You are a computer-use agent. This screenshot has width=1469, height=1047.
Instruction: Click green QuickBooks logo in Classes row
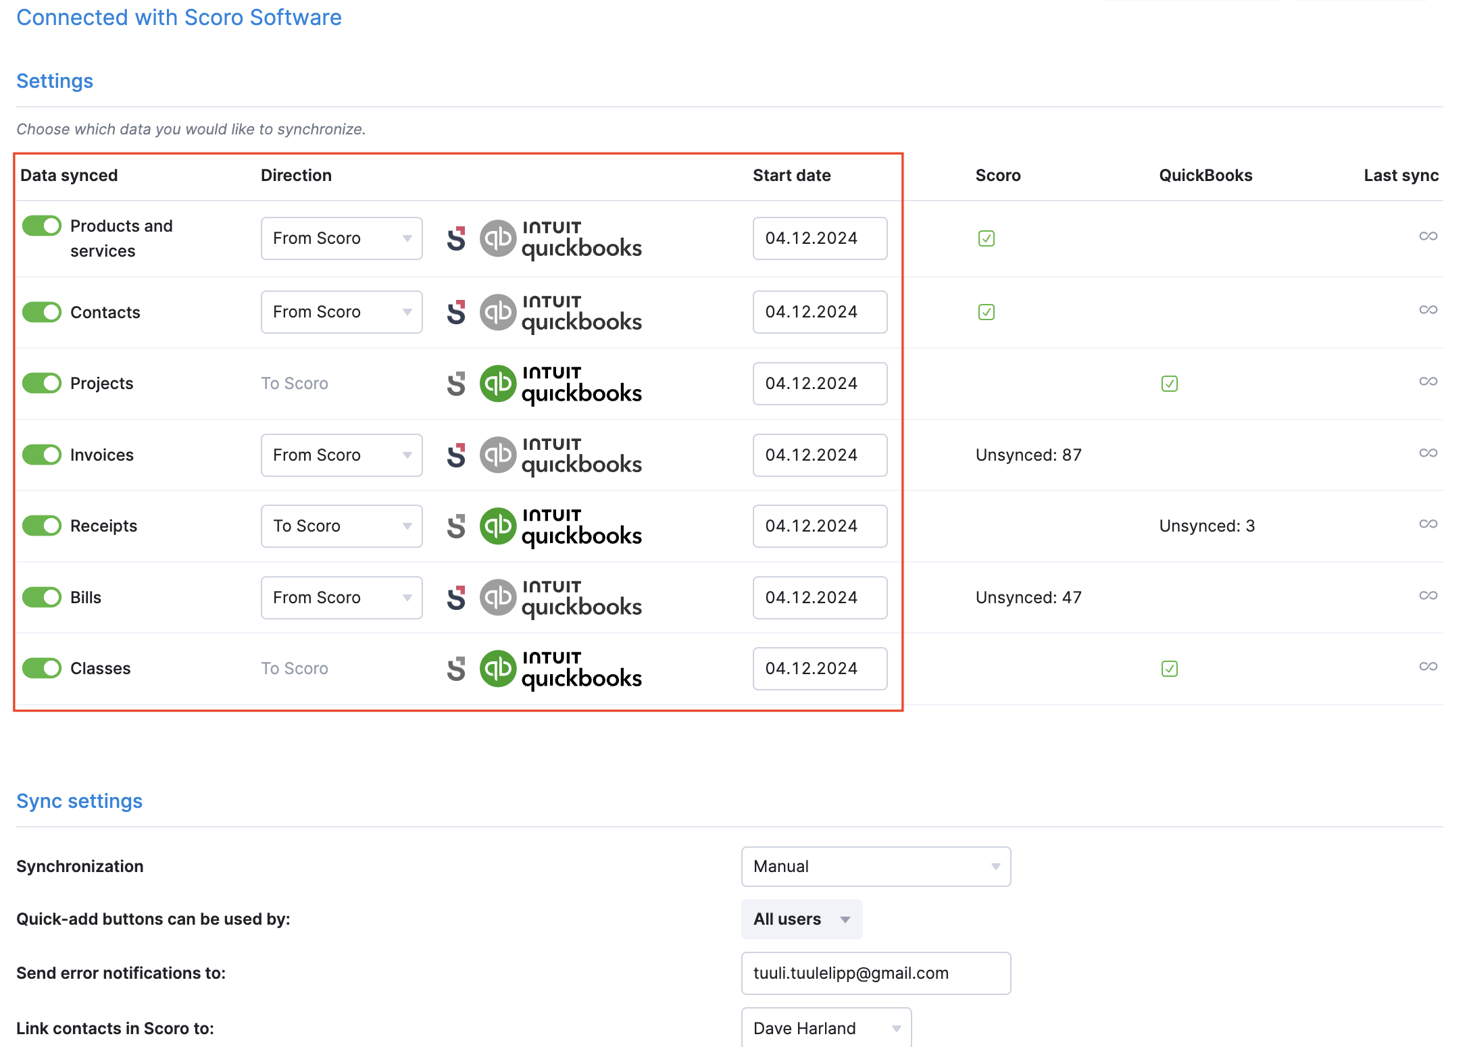[x=561, y=669]
